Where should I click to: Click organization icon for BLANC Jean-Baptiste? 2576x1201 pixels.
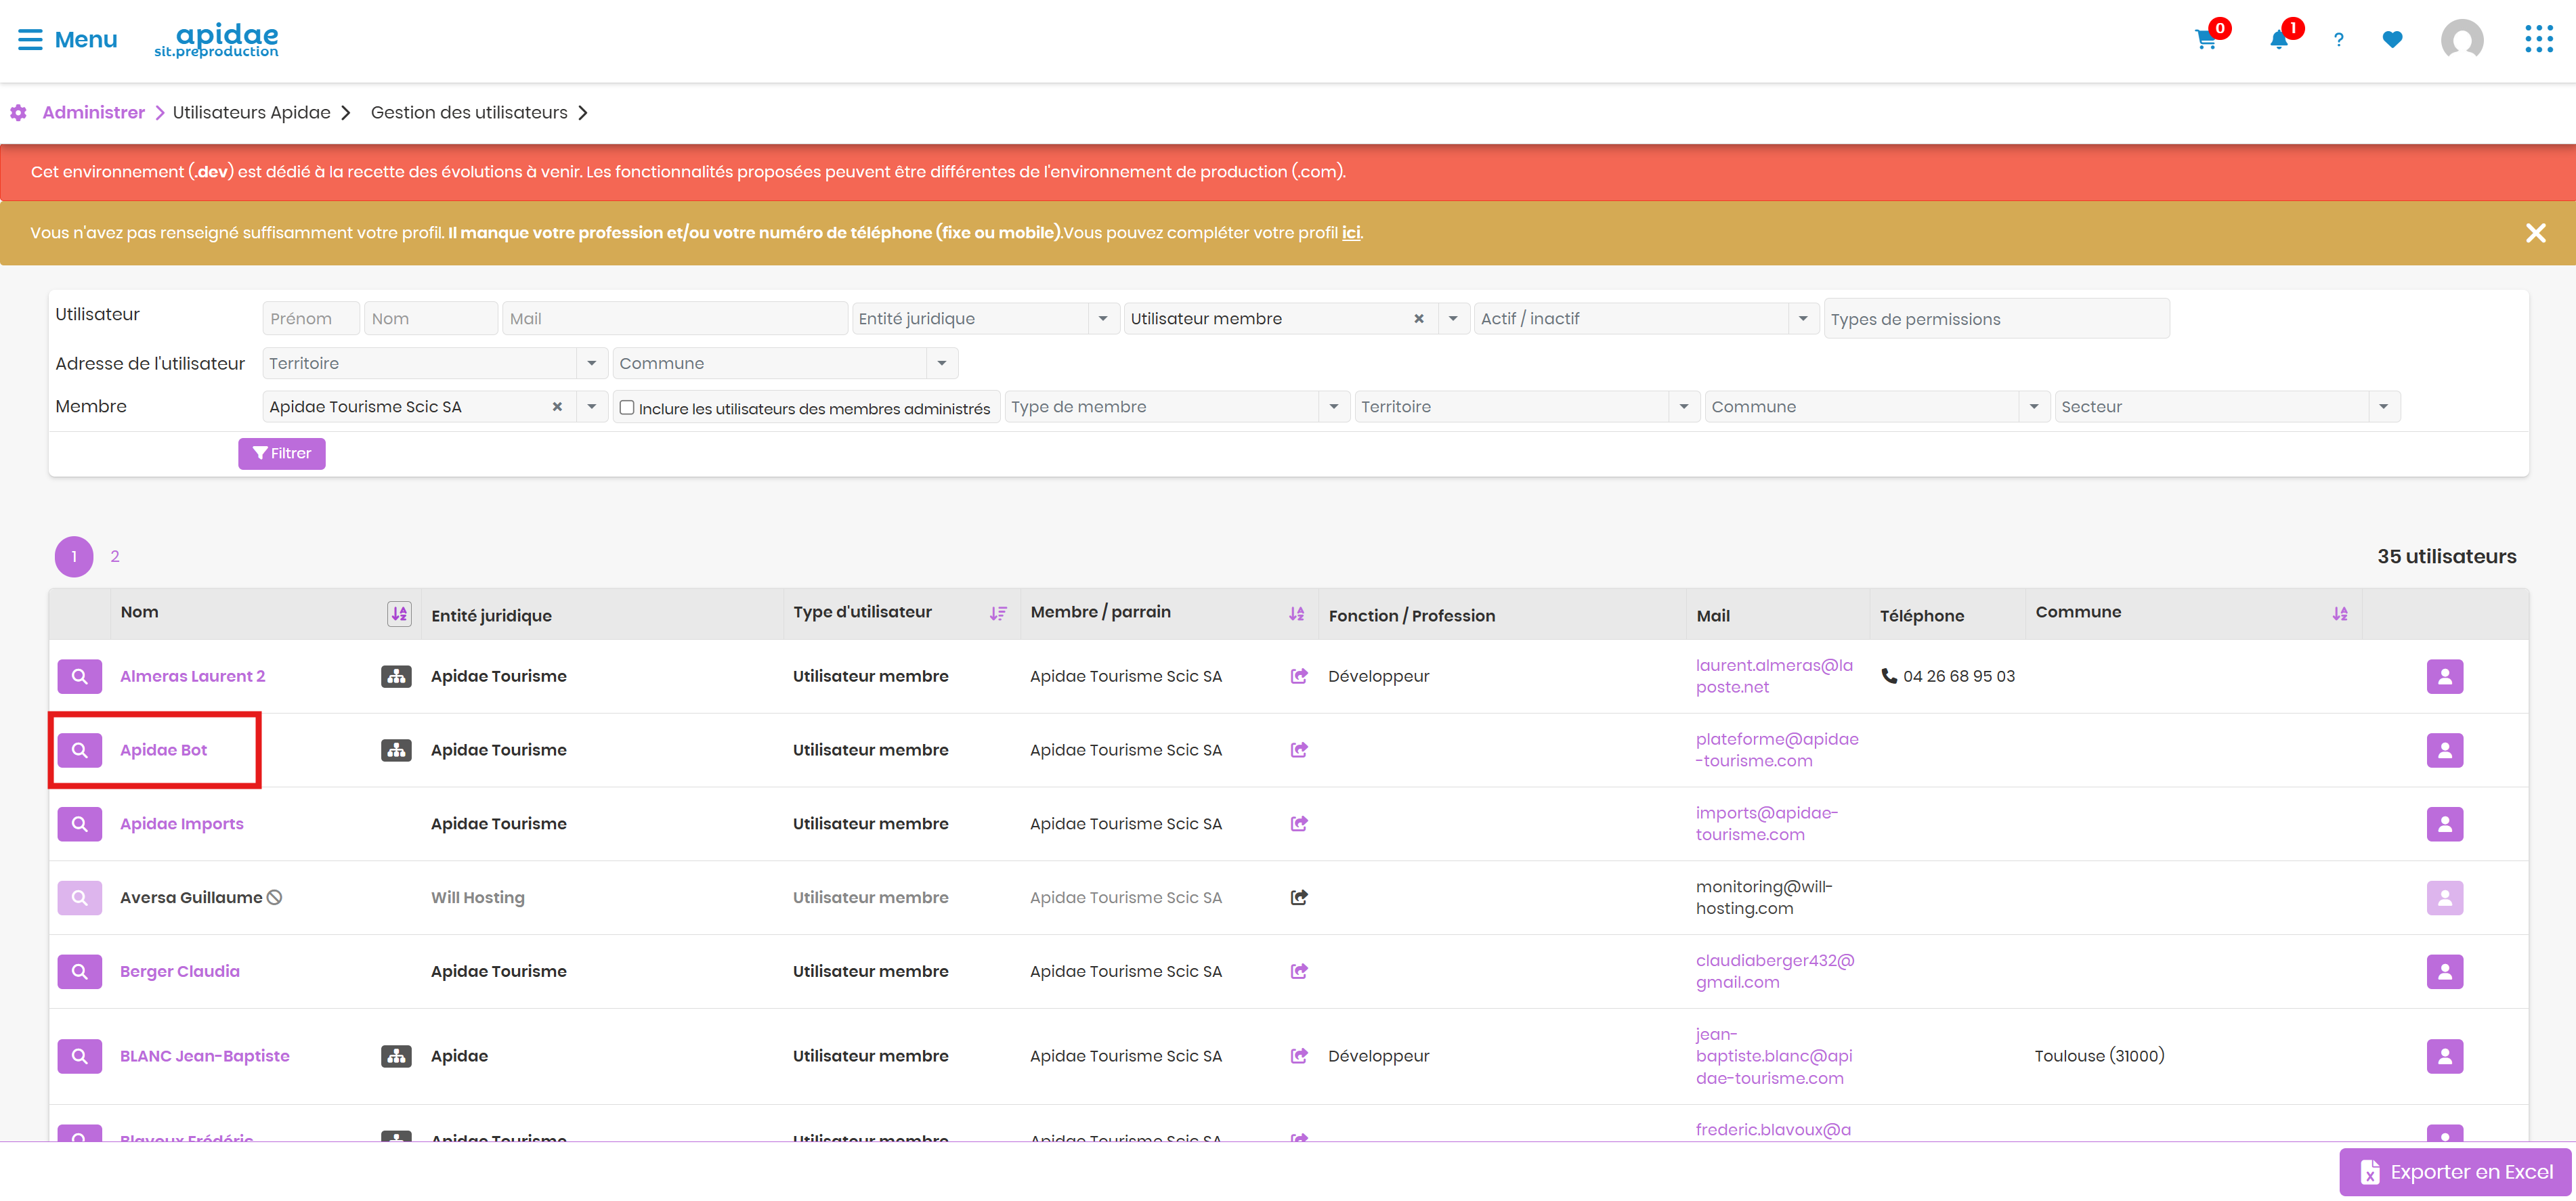[x=397, y=1056]
